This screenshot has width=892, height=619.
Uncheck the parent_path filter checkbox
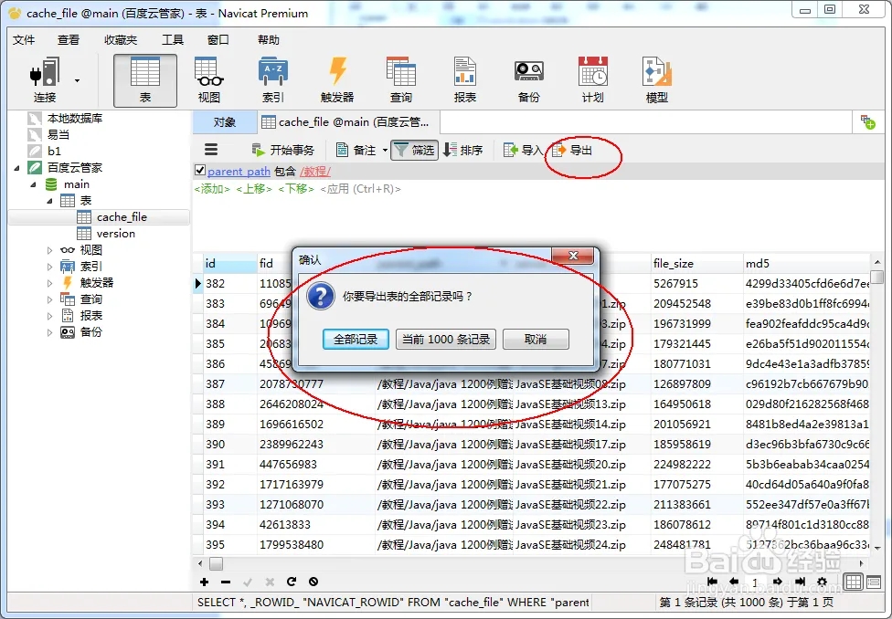[200, 171]
